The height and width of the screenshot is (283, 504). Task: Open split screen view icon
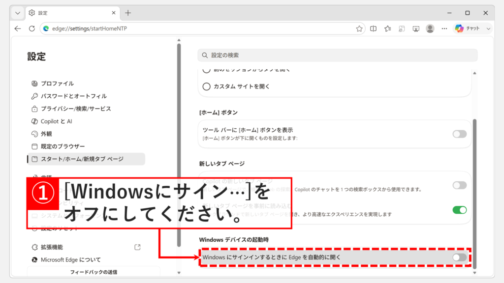tap(373, 28)
